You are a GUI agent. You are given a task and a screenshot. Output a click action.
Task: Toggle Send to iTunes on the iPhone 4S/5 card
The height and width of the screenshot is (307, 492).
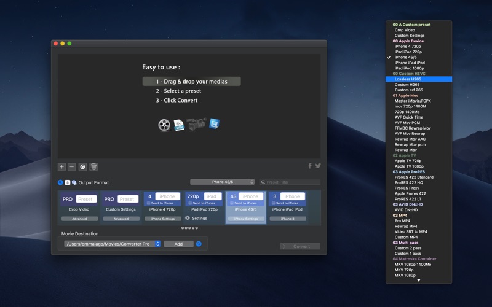tap(232, 203)
